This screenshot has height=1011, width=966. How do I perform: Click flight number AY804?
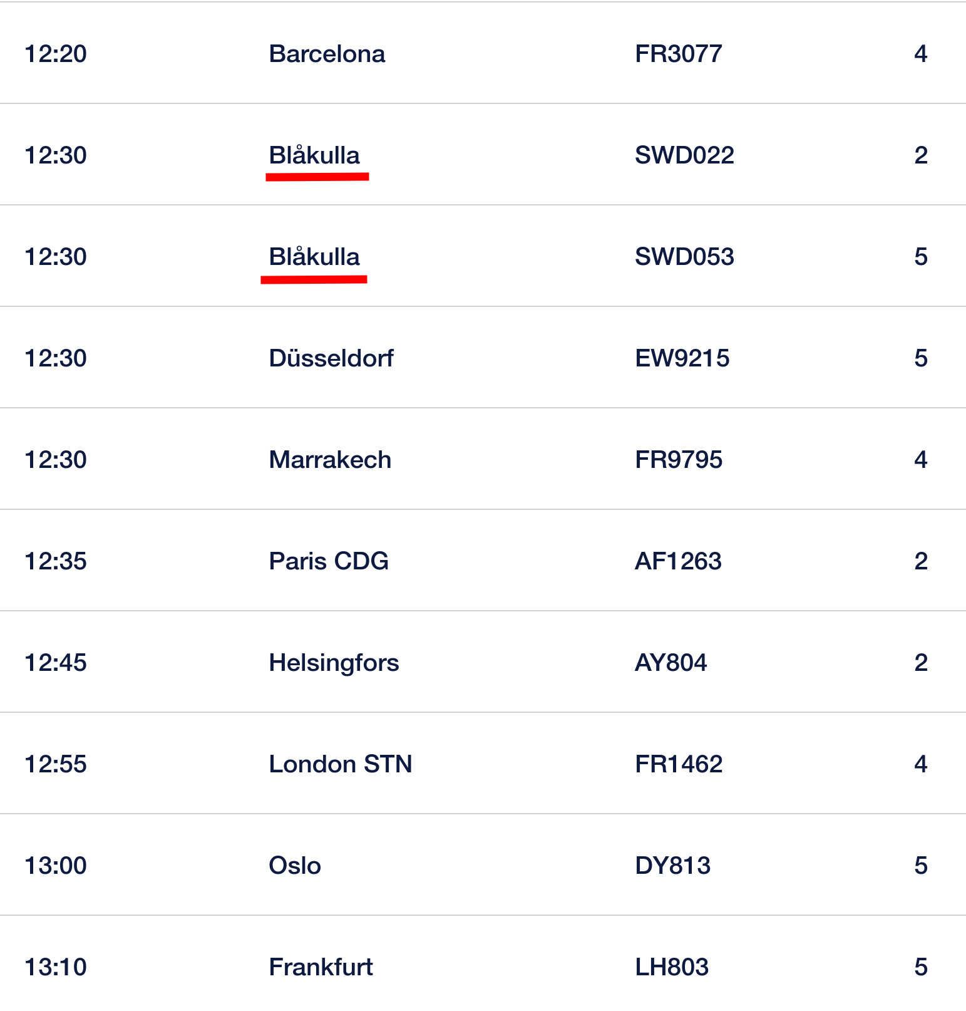pyautogui.click(x=671, y=663)
